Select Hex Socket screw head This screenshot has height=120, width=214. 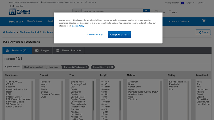[x=202, y=89]
